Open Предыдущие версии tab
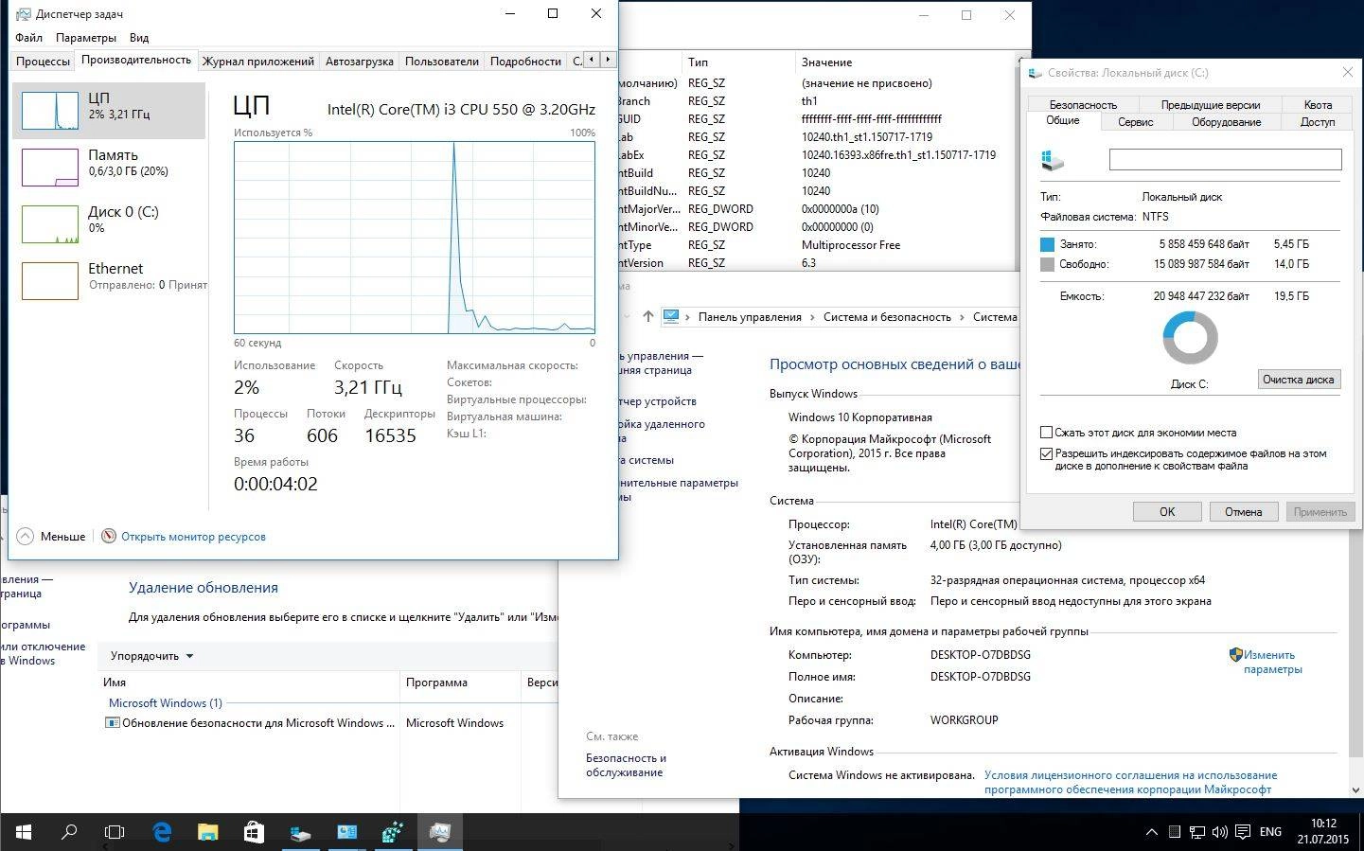 click(x=1211, y=105)
